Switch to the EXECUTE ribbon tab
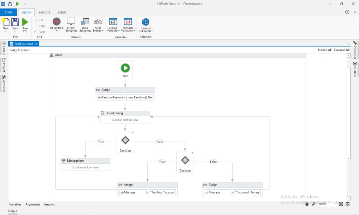 (45, 12)
